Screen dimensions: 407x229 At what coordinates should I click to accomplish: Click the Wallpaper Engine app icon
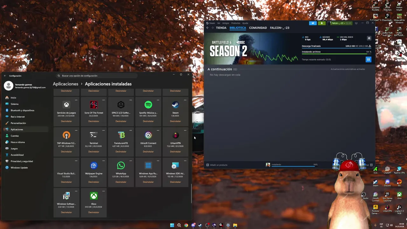(93, 165)
